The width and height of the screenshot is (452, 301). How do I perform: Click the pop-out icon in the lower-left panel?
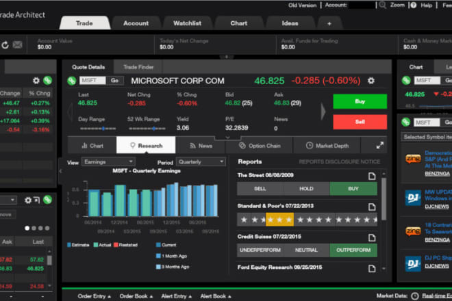(x=37, y=200)
